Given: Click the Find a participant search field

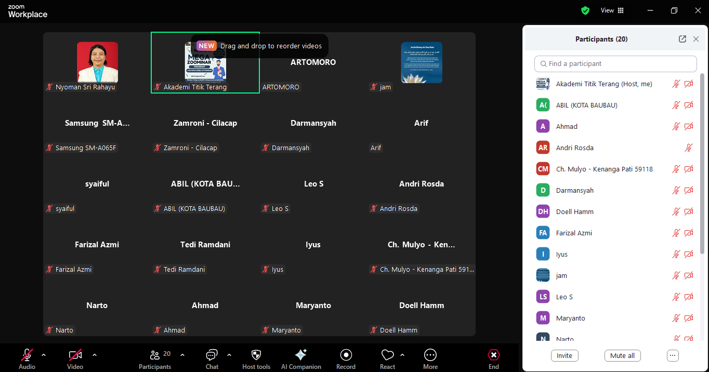Looking at the screenshot, I should point(615,64).
